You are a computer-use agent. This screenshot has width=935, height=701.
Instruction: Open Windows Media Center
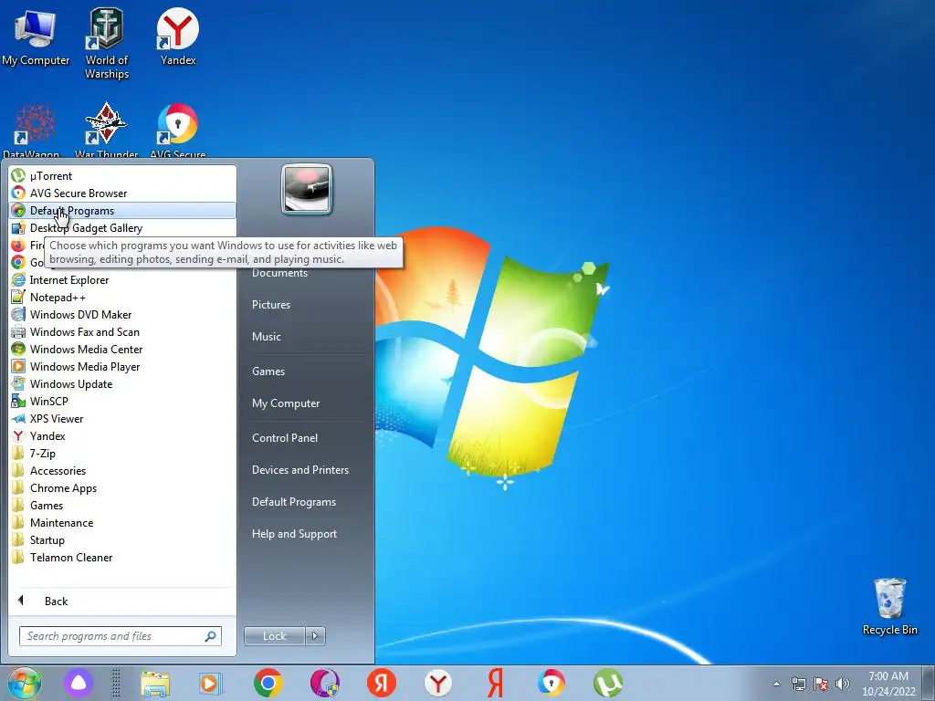(122, 349)
